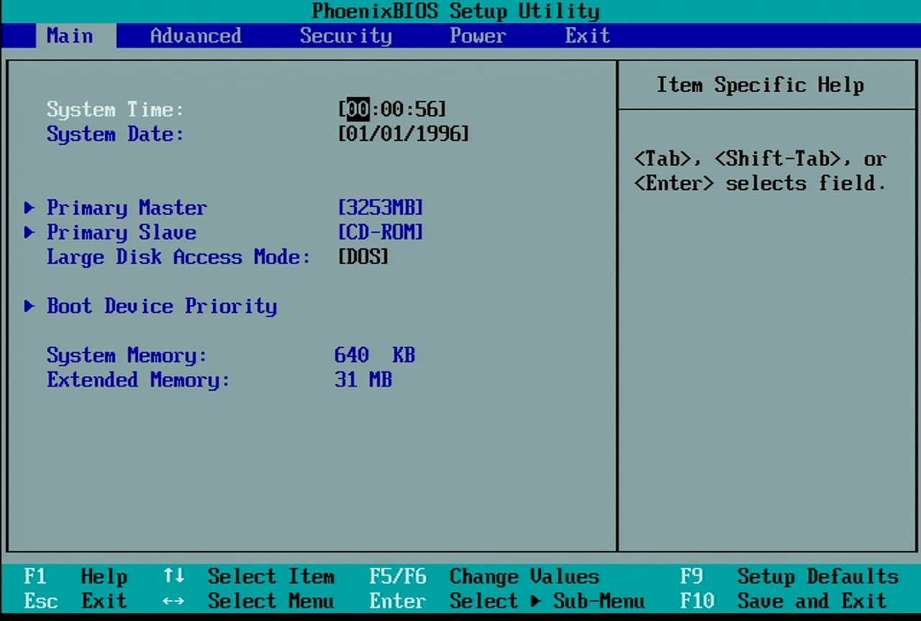Switch to the Security menu tab
921x621 pixels.
click(x=345, y=36)
